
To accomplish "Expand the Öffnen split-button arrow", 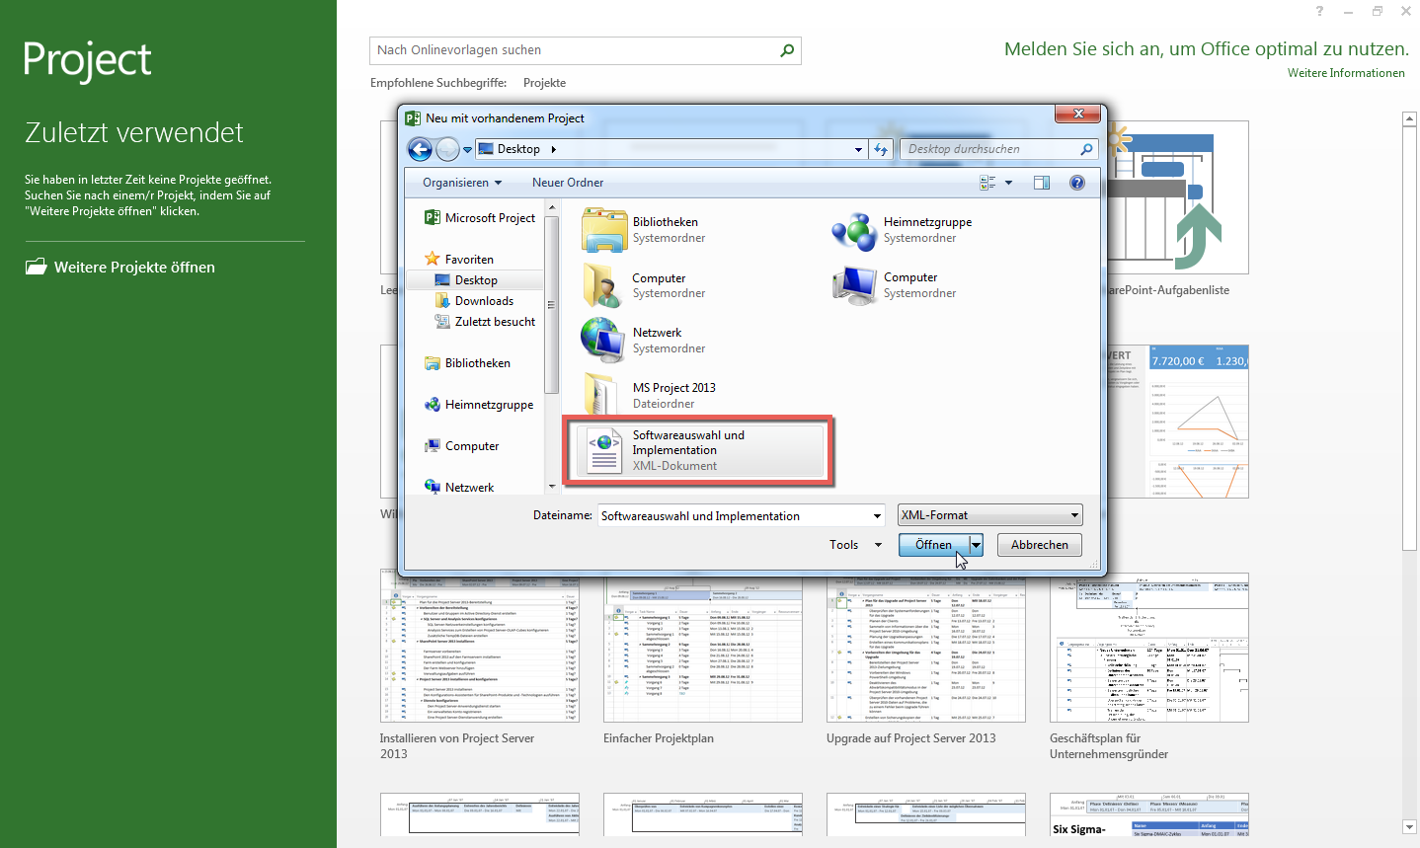I will [x=976, y=544].
